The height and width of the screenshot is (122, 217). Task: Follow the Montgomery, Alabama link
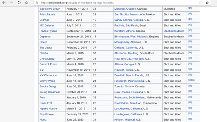(128, 42)
